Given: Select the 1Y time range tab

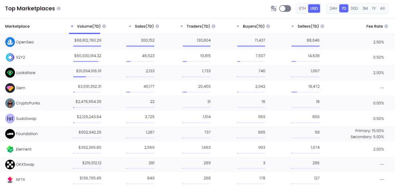Looking at the screenshot, I should tap(374, 8).
